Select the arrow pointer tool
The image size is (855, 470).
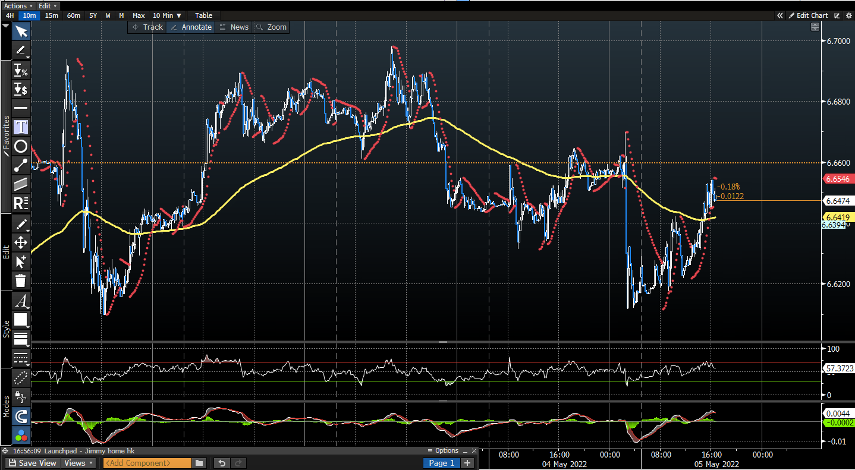click(21, 31)
